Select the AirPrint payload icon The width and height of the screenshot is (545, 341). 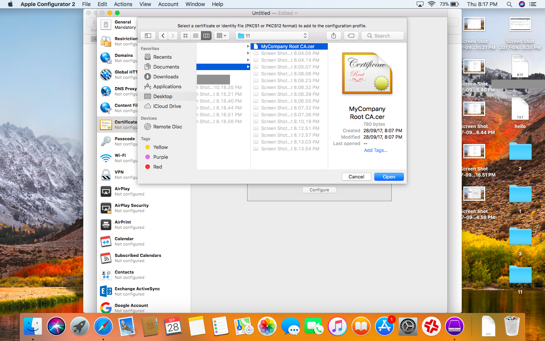[106, 225]
